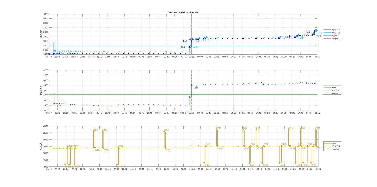Click the "648" roll data label
This screenshot has width=377, height=187.
coord(208,144)
